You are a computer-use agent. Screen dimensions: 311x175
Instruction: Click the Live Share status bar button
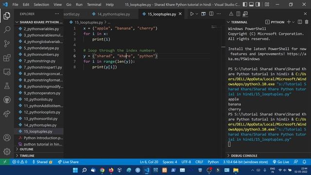point(68,162)
